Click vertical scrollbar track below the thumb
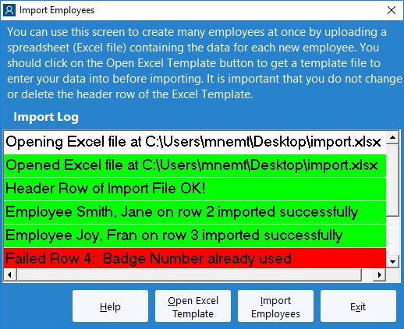The image size is (404, 329). tap(392, 235)
